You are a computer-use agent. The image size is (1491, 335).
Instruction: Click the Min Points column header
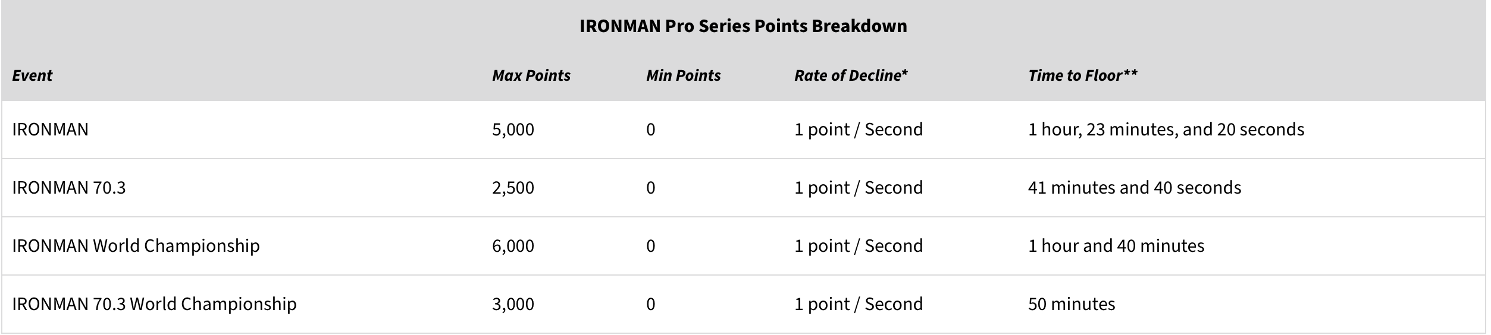[x=683, y=75]
